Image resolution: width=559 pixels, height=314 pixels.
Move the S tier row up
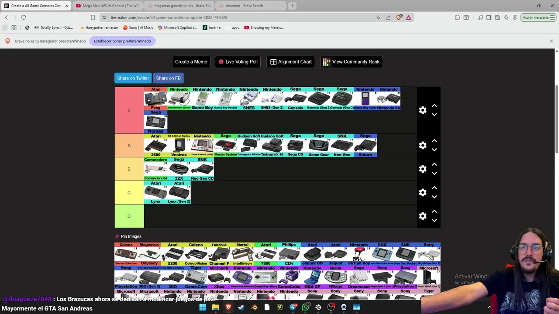pyautogui.click(x=434, y=106)
